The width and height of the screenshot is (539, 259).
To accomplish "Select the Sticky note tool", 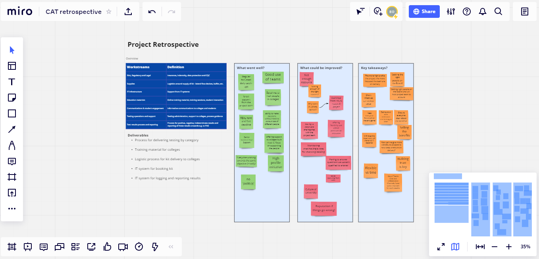I will coord(12,98).
